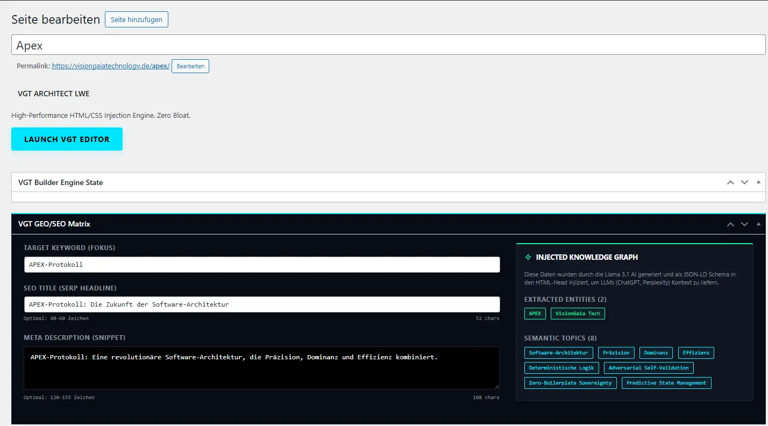768x426 pixels.
Task: Click the Adversarial Self-Validation topic tag
Action: (649, 368)
